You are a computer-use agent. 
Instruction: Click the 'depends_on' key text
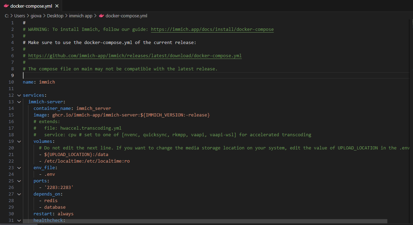click(47, 194)
